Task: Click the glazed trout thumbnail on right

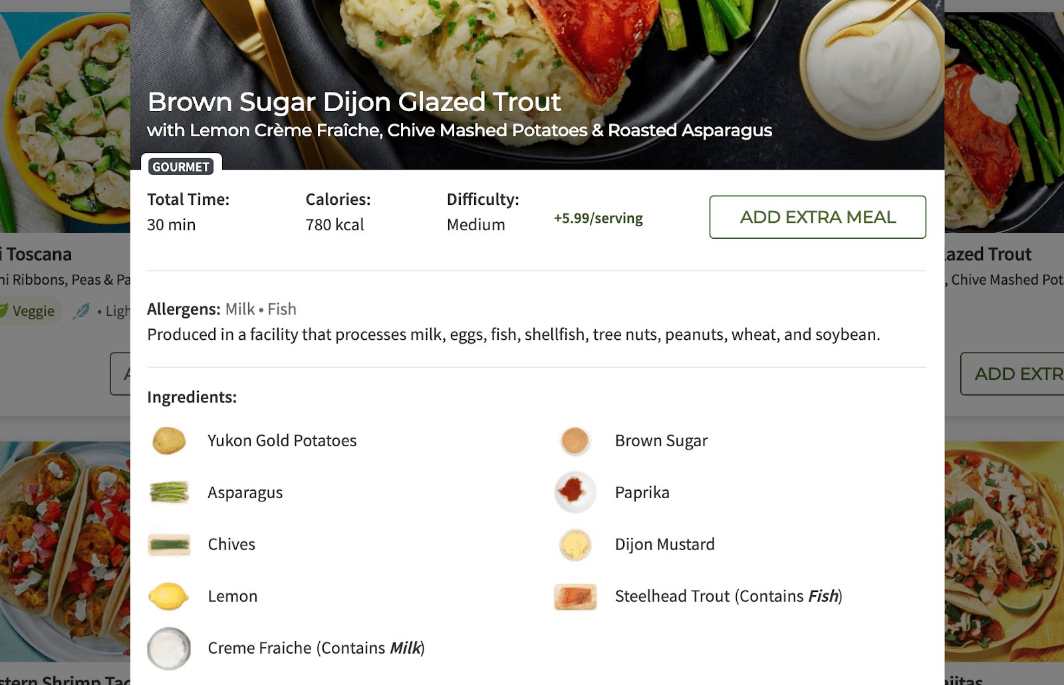Action: [x=1004, y=122]
